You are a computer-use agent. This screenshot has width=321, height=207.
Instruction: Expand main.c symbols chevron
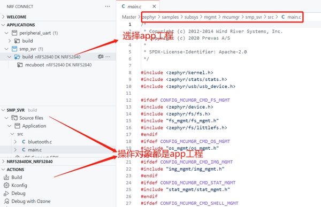(16, 150)
